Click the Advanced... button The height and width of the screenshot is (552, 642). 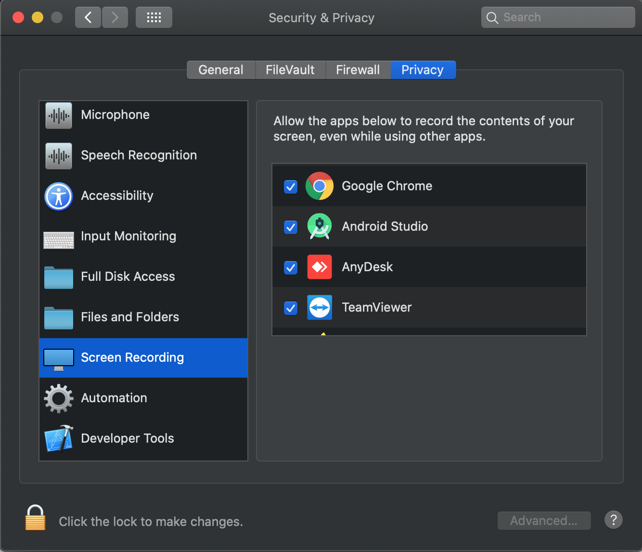click(544, 521)
